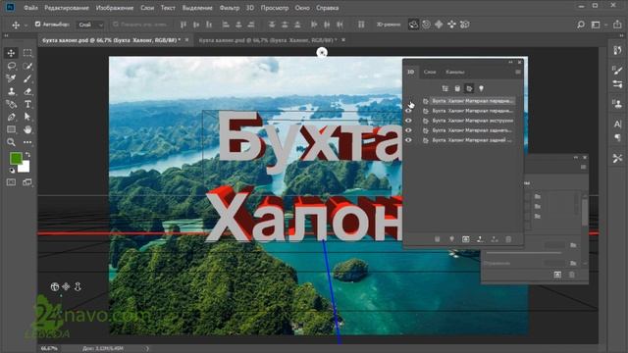
Task: Change the screen mode
Action: click(27, 182)
